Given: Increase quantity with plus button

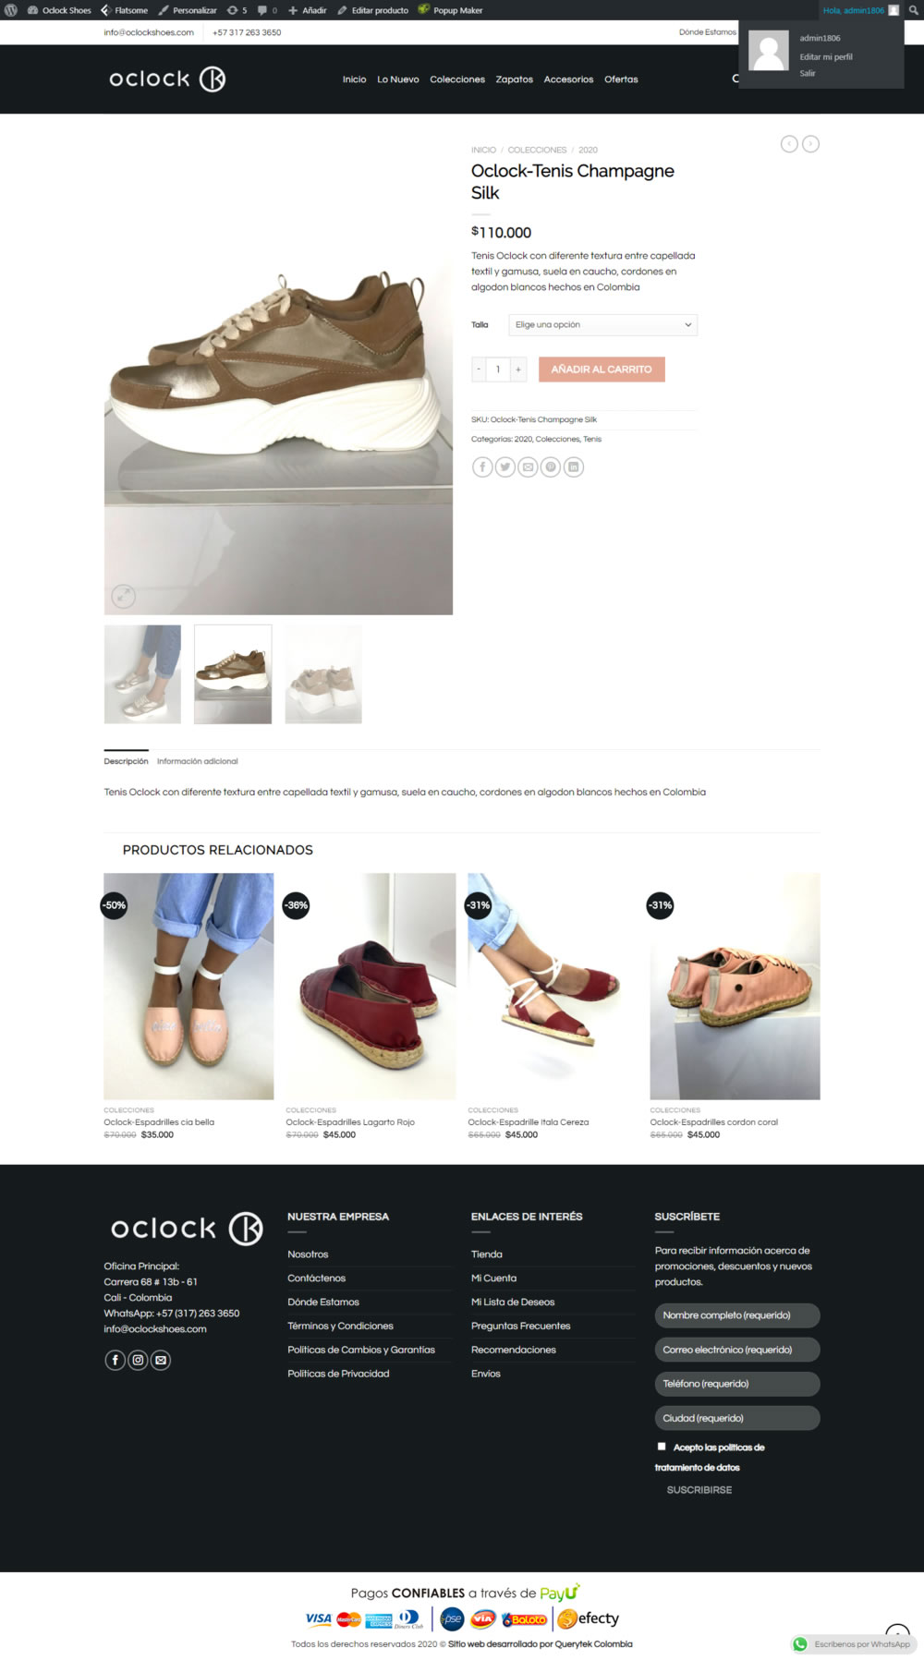Looking at the screenshot, I should (x=518, y=370).
